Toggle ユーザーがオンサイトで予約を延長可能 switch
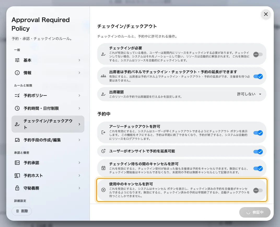Screen dimensions: 280x227 pos(258,152)
